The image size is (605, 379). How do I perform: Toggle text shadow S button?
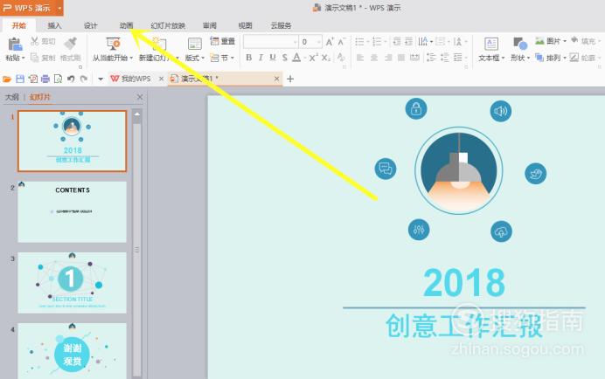coord(284,58)
